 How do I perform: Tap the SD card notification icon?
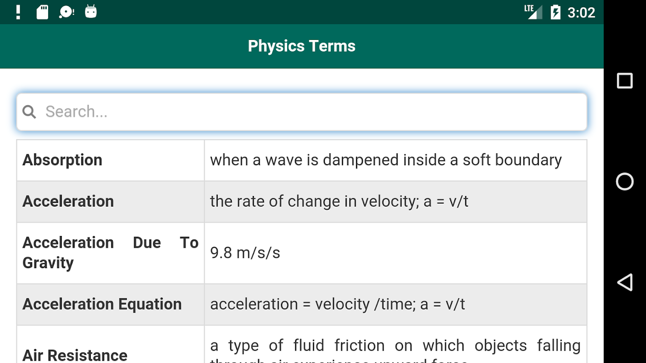coord(42,12)
